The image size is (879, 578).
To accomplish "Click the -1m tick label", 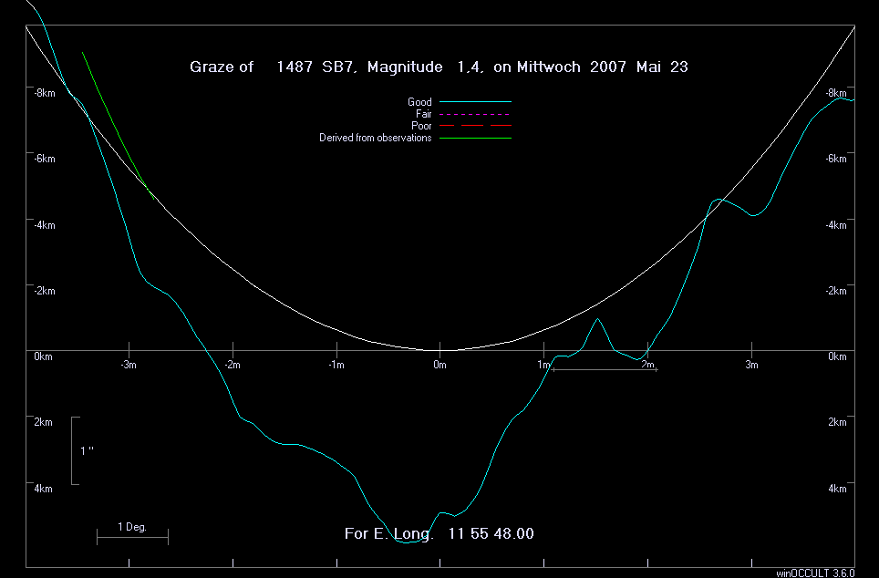I will pos(336,366).
